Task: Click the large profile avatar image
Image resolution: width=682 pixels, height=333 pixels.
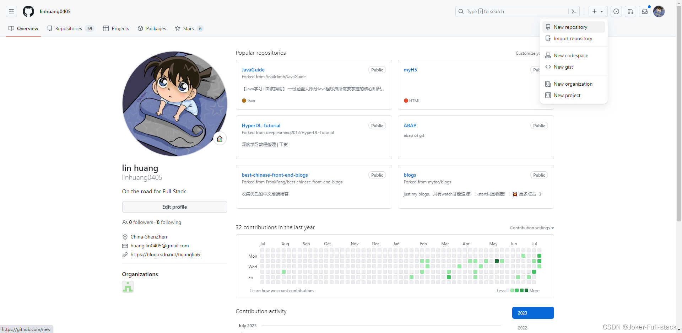Action: (174, 103)
